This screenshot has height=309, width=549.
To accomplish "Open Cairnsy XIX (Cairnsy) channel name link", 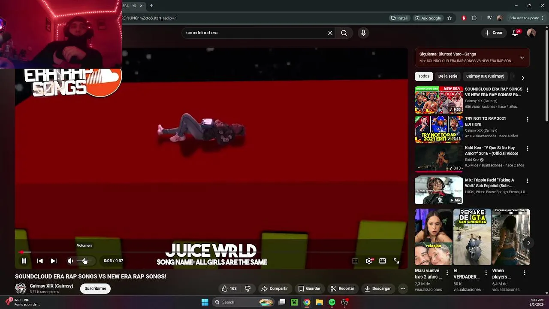I will (51, 286).
